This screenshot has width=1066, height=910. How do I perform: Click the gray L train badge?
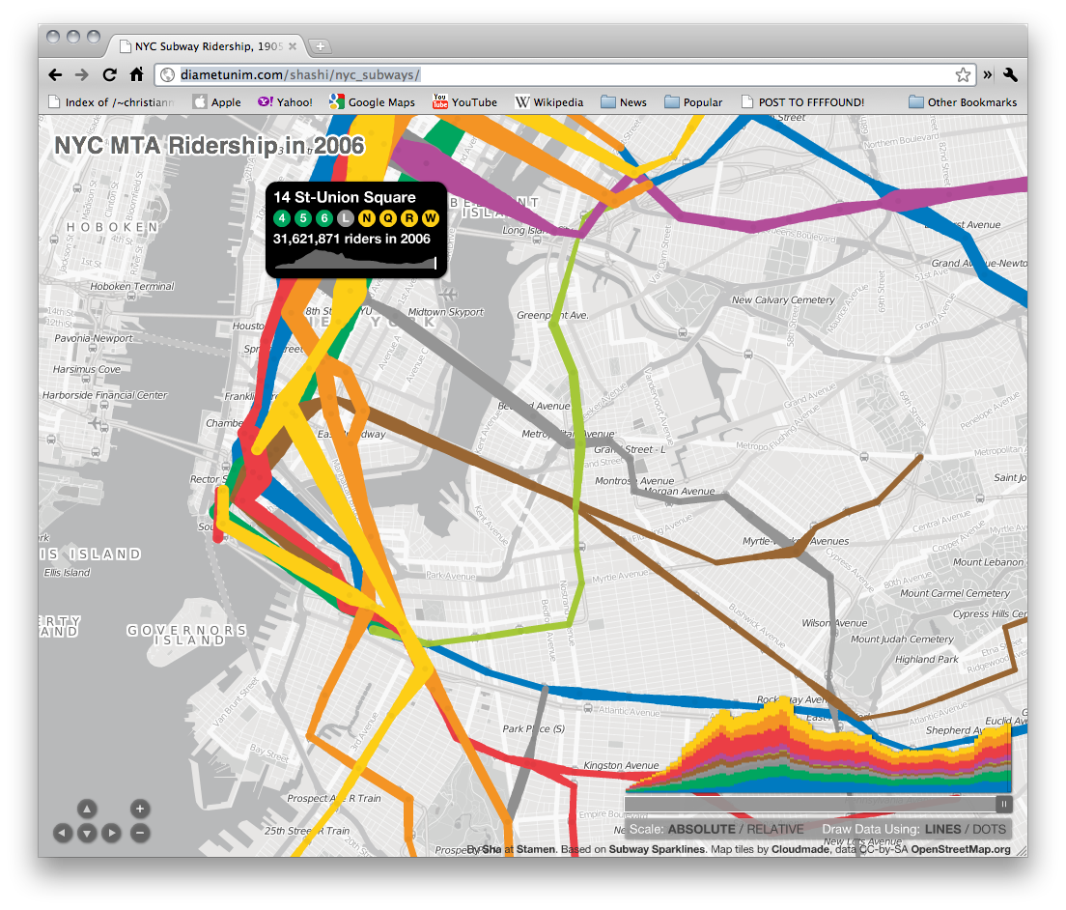point(346,218)
